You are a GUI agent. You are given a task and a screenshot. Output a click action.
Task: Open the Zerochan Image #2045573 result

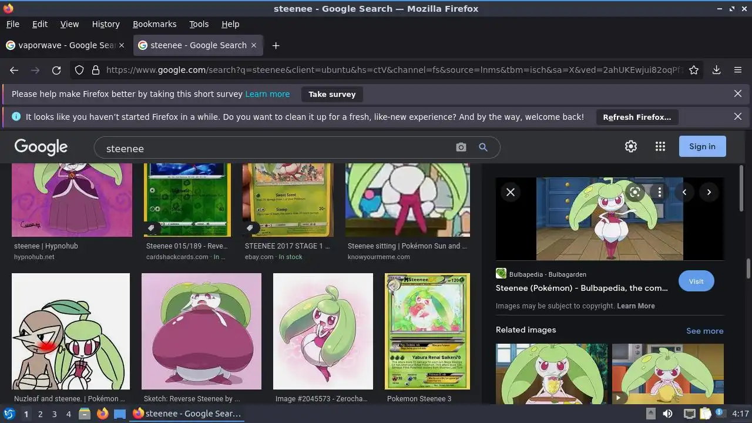[x=323, y=331]
